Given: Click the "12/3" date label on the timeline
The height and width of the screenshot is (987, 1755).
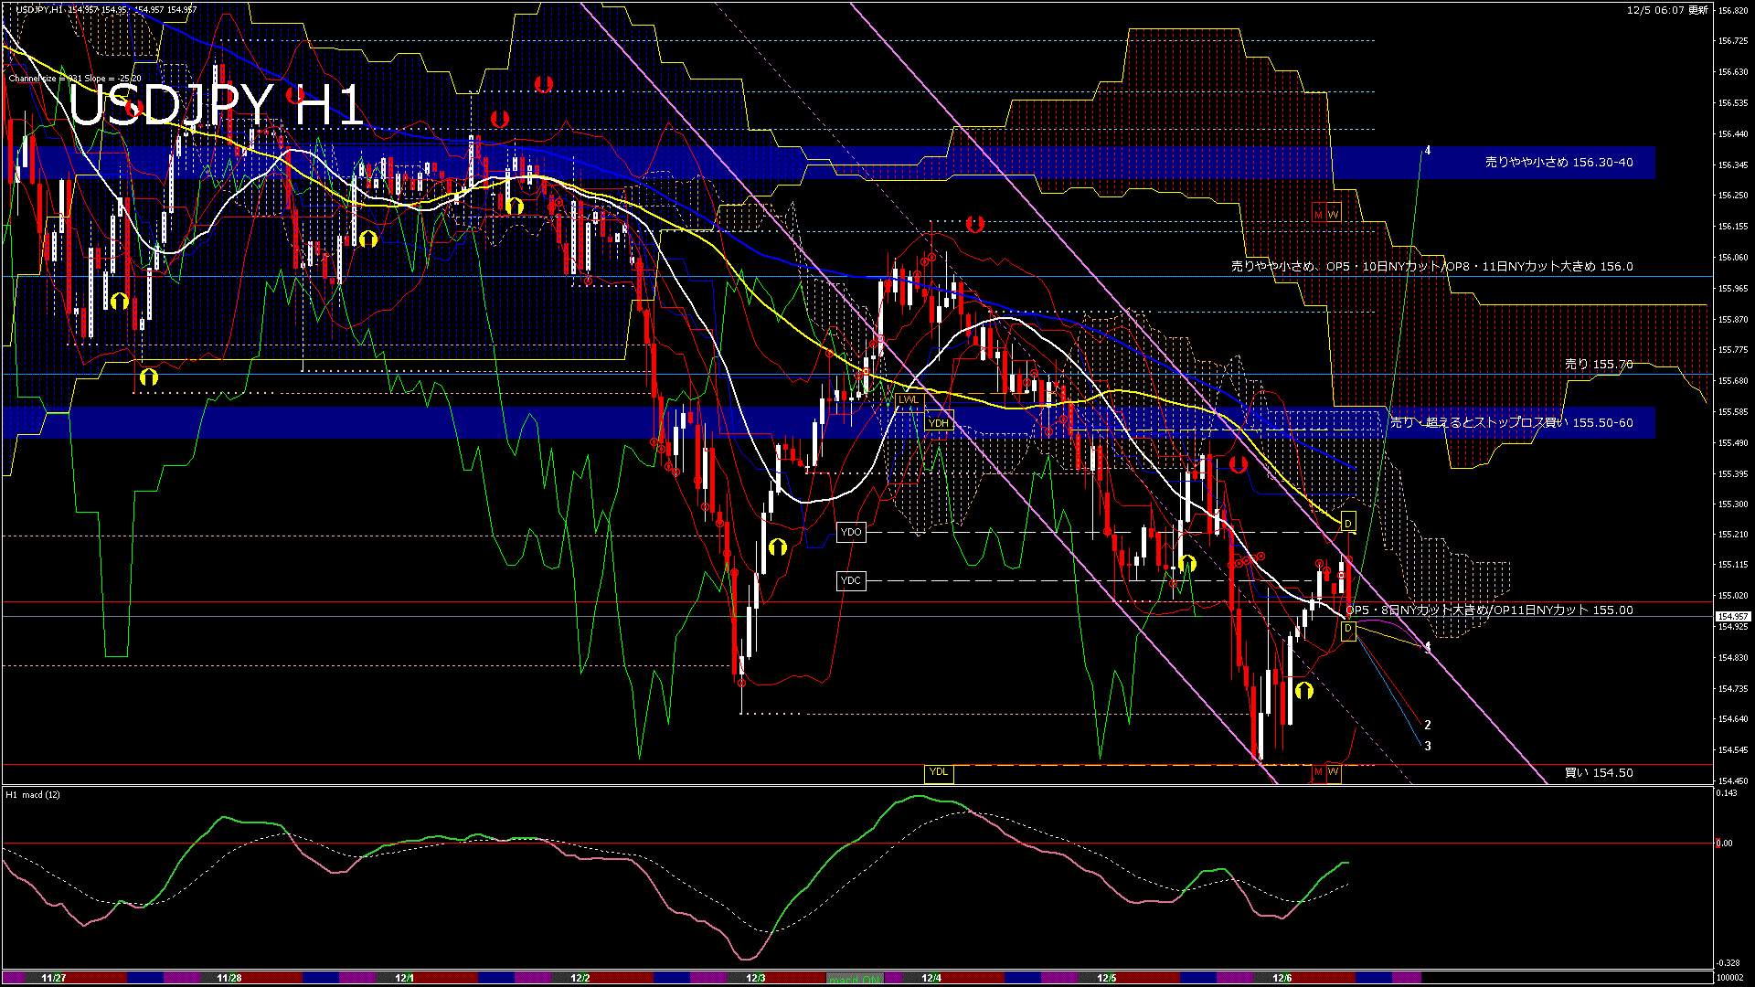Looking at the screenshot, I should pos(755,975).
